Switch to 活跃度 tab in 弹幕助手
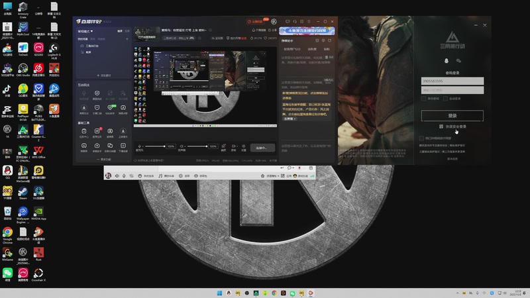The image size is (530, 298). point(311,49)
